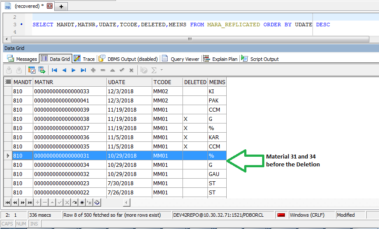This screenshot has width=379, height=229.
Task: Select the cell 000000000000000033
Action: 70,91
